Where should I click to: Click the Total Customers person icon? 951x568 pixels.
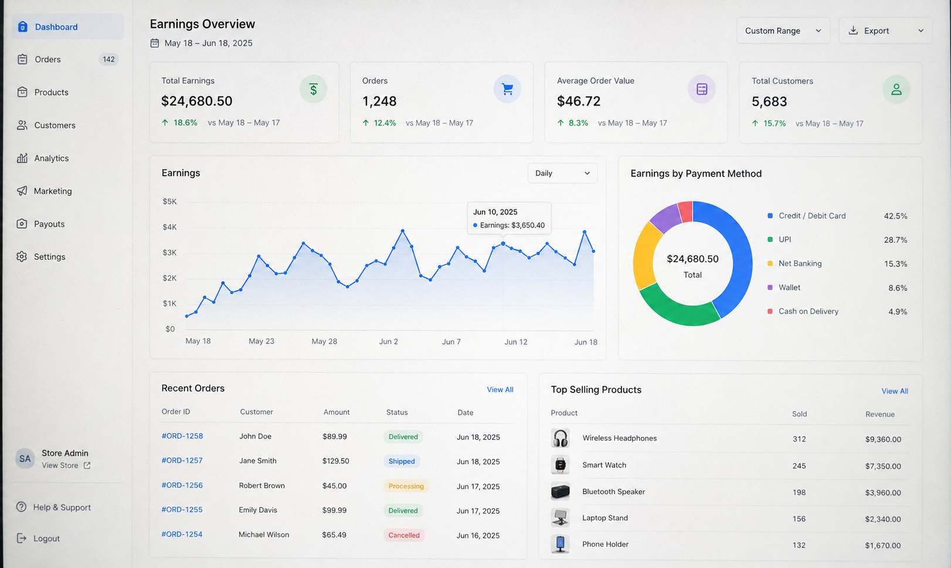click(896, 90)
